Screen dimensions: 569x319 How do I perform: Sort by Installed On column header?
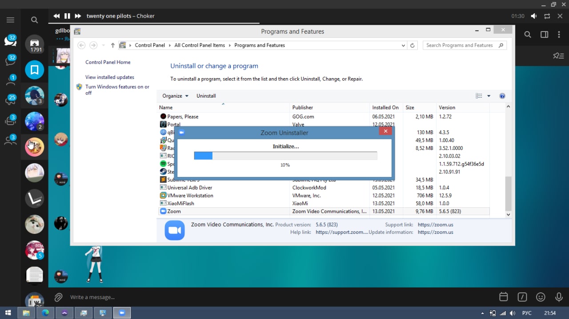386,107
